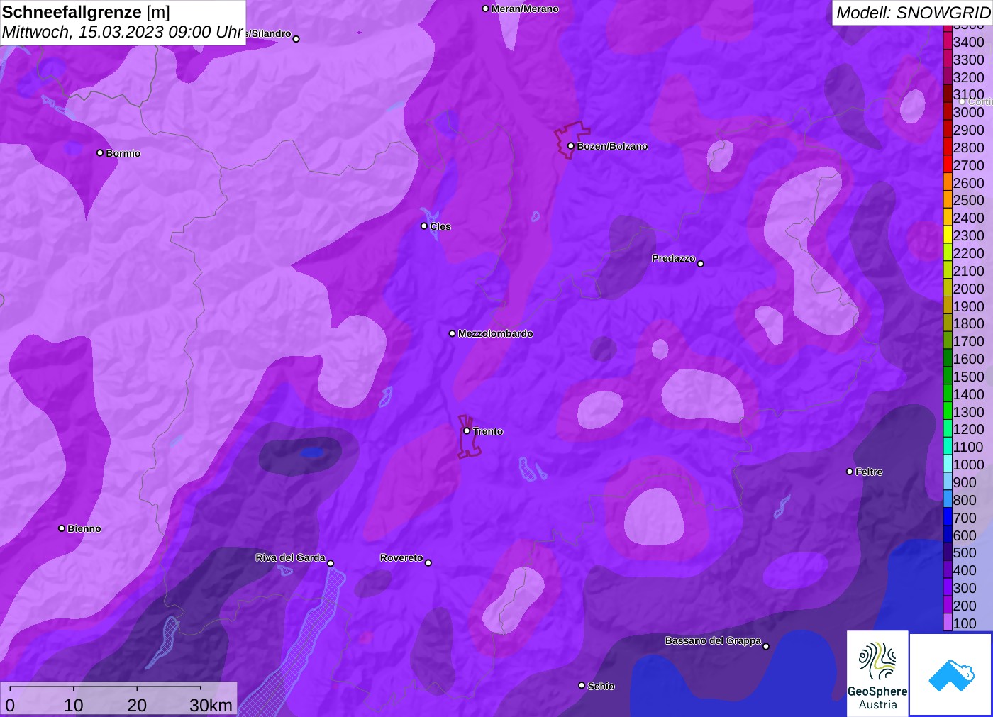Select the 200 m legend color swatch
Image resolution: width=993 pixels, height=717 pixels.
948,605
